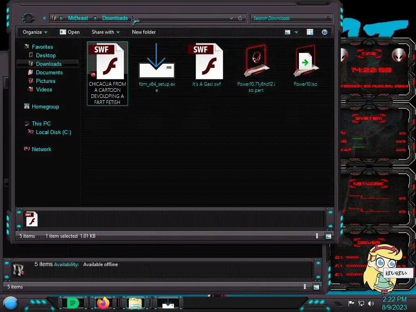Open the Organize dropdown menu

[x=35, y=32]
